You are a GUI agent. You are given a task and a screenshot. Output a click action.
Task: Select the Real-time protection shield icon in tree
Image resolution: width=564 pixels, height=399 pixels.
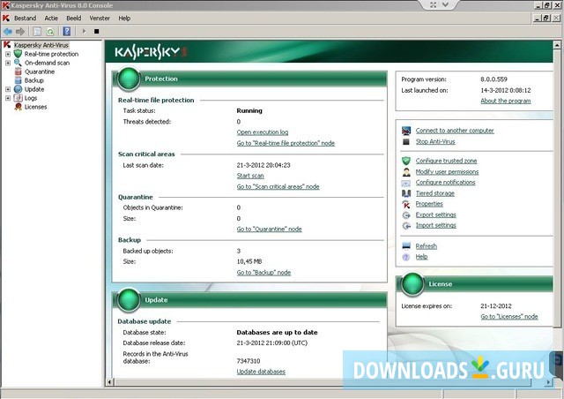tap(18, 54)
